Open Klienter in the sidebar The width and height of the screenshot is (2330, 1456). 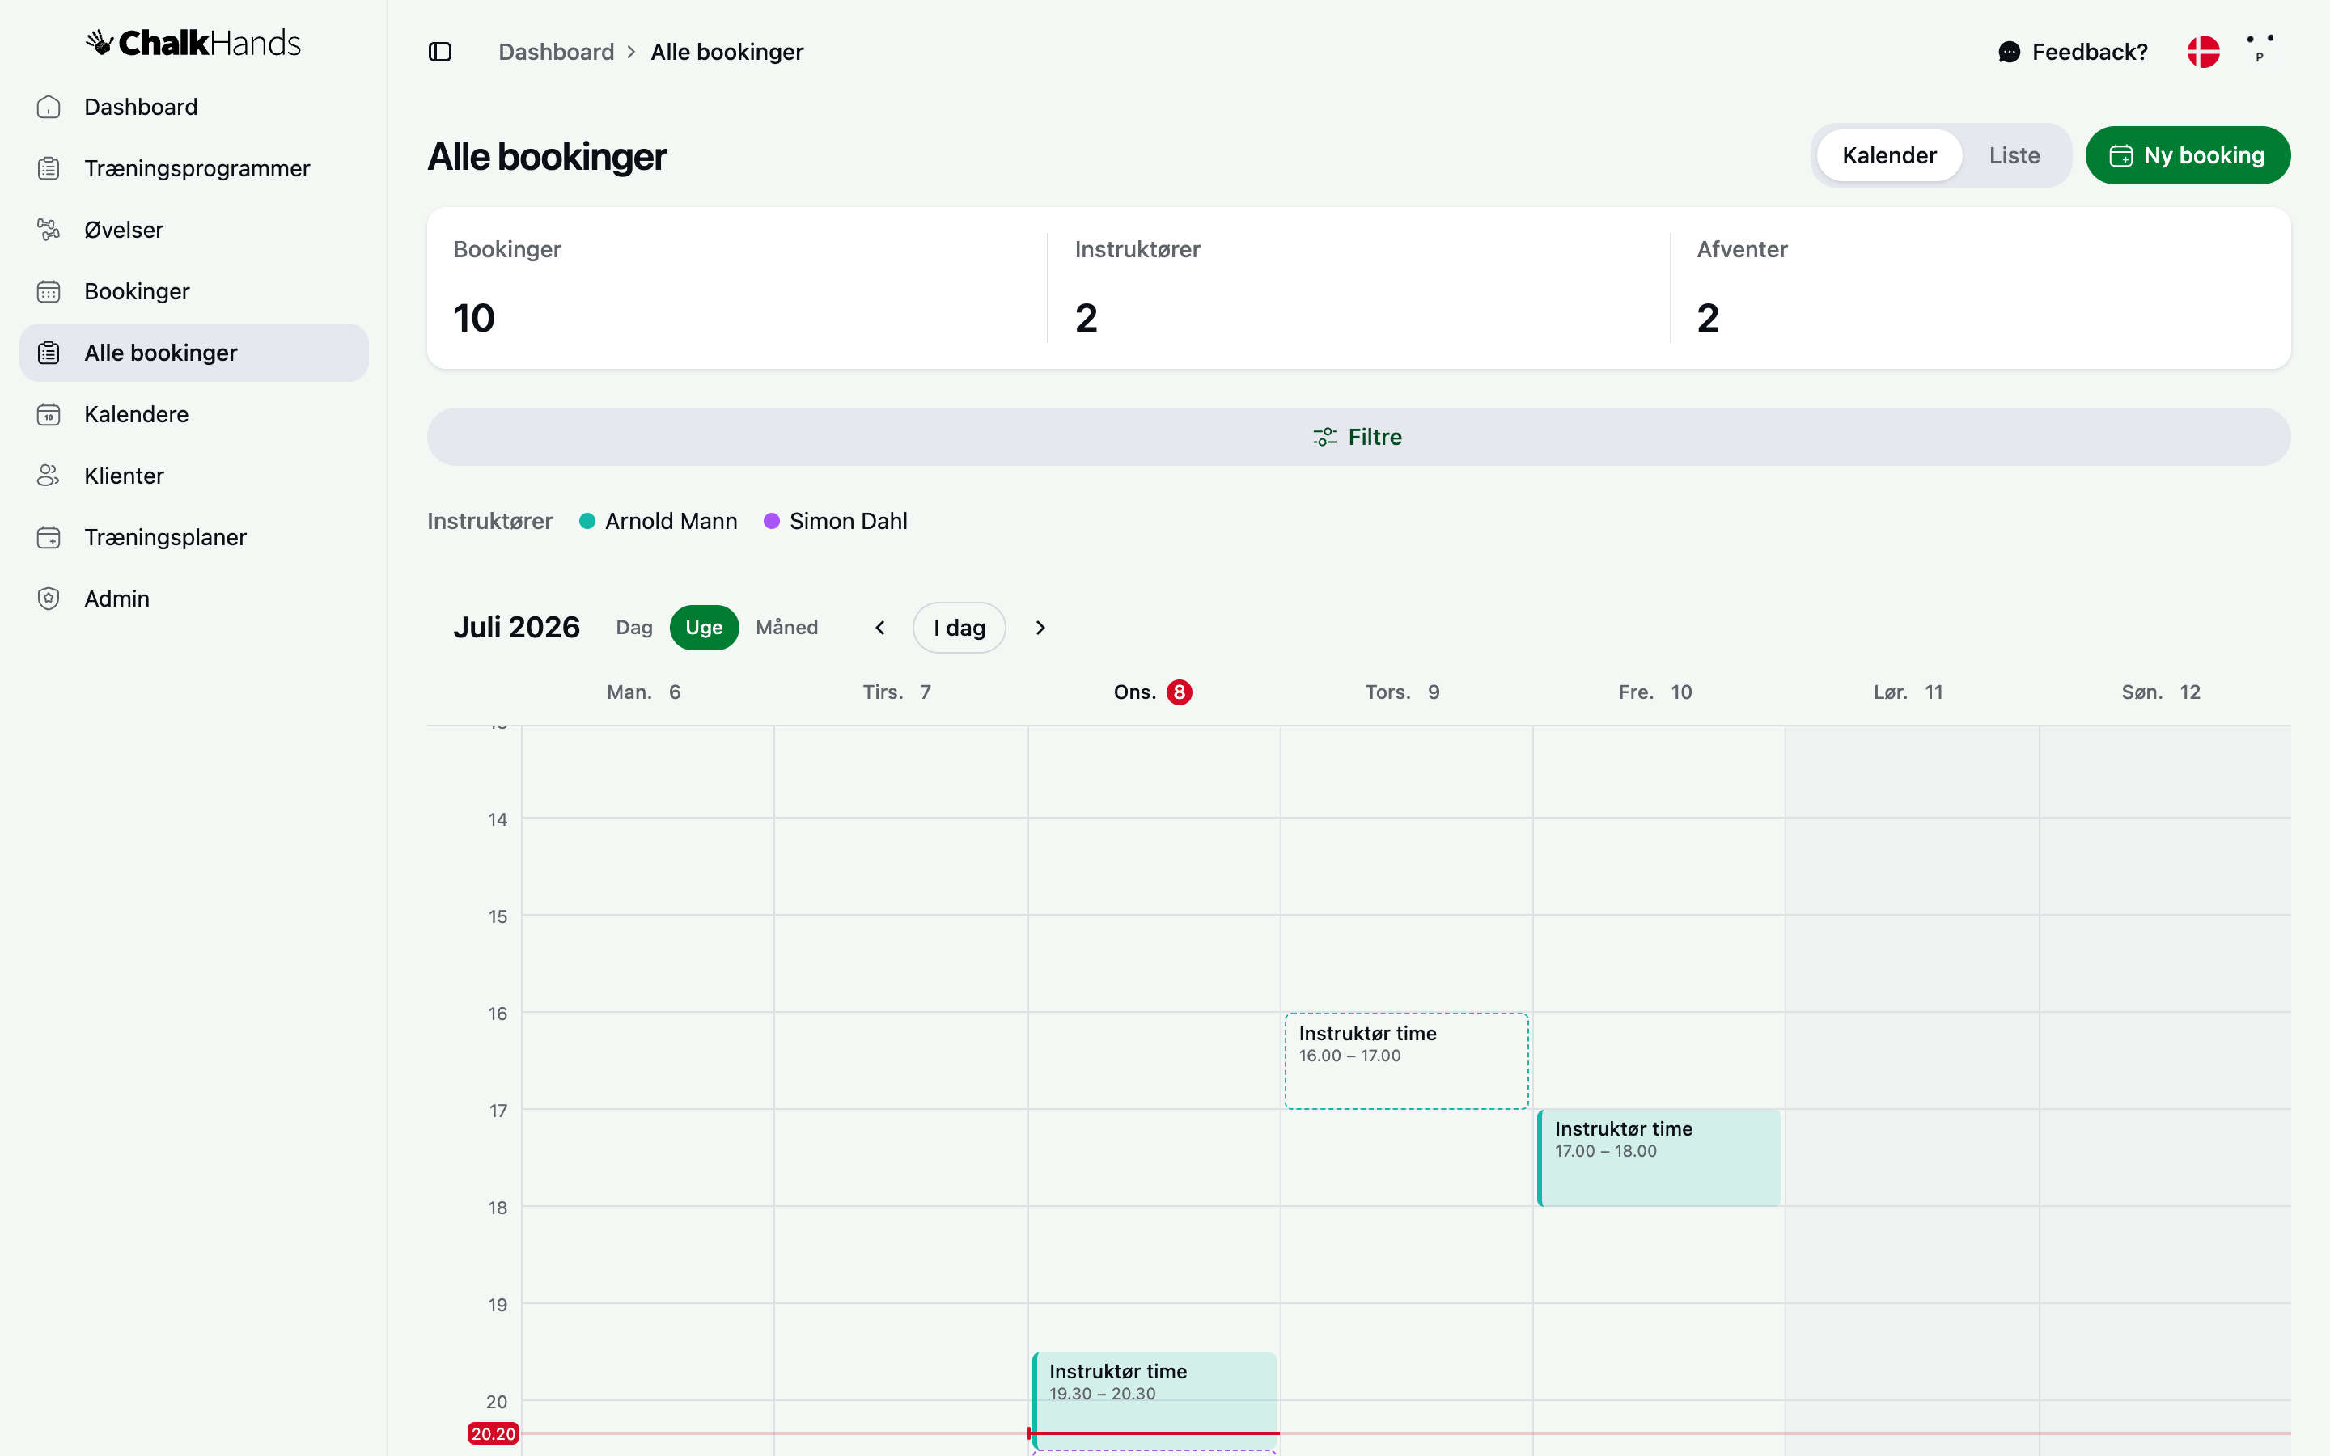(x=193, y=476)
